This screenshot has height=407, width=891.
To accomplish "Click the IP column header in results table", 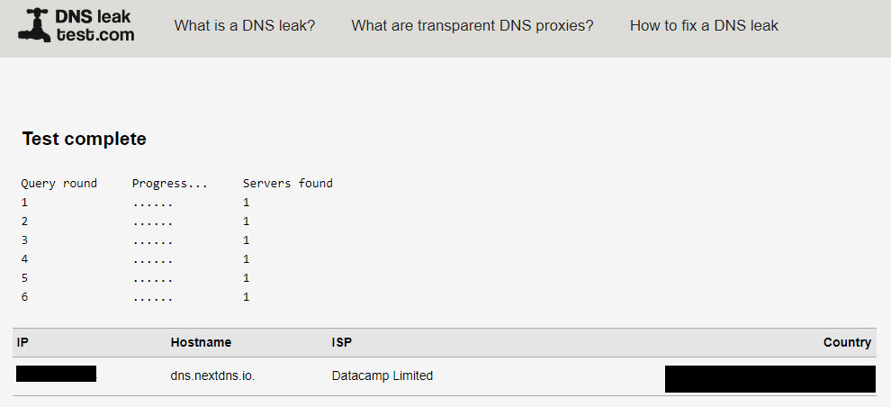I will 23,342.
